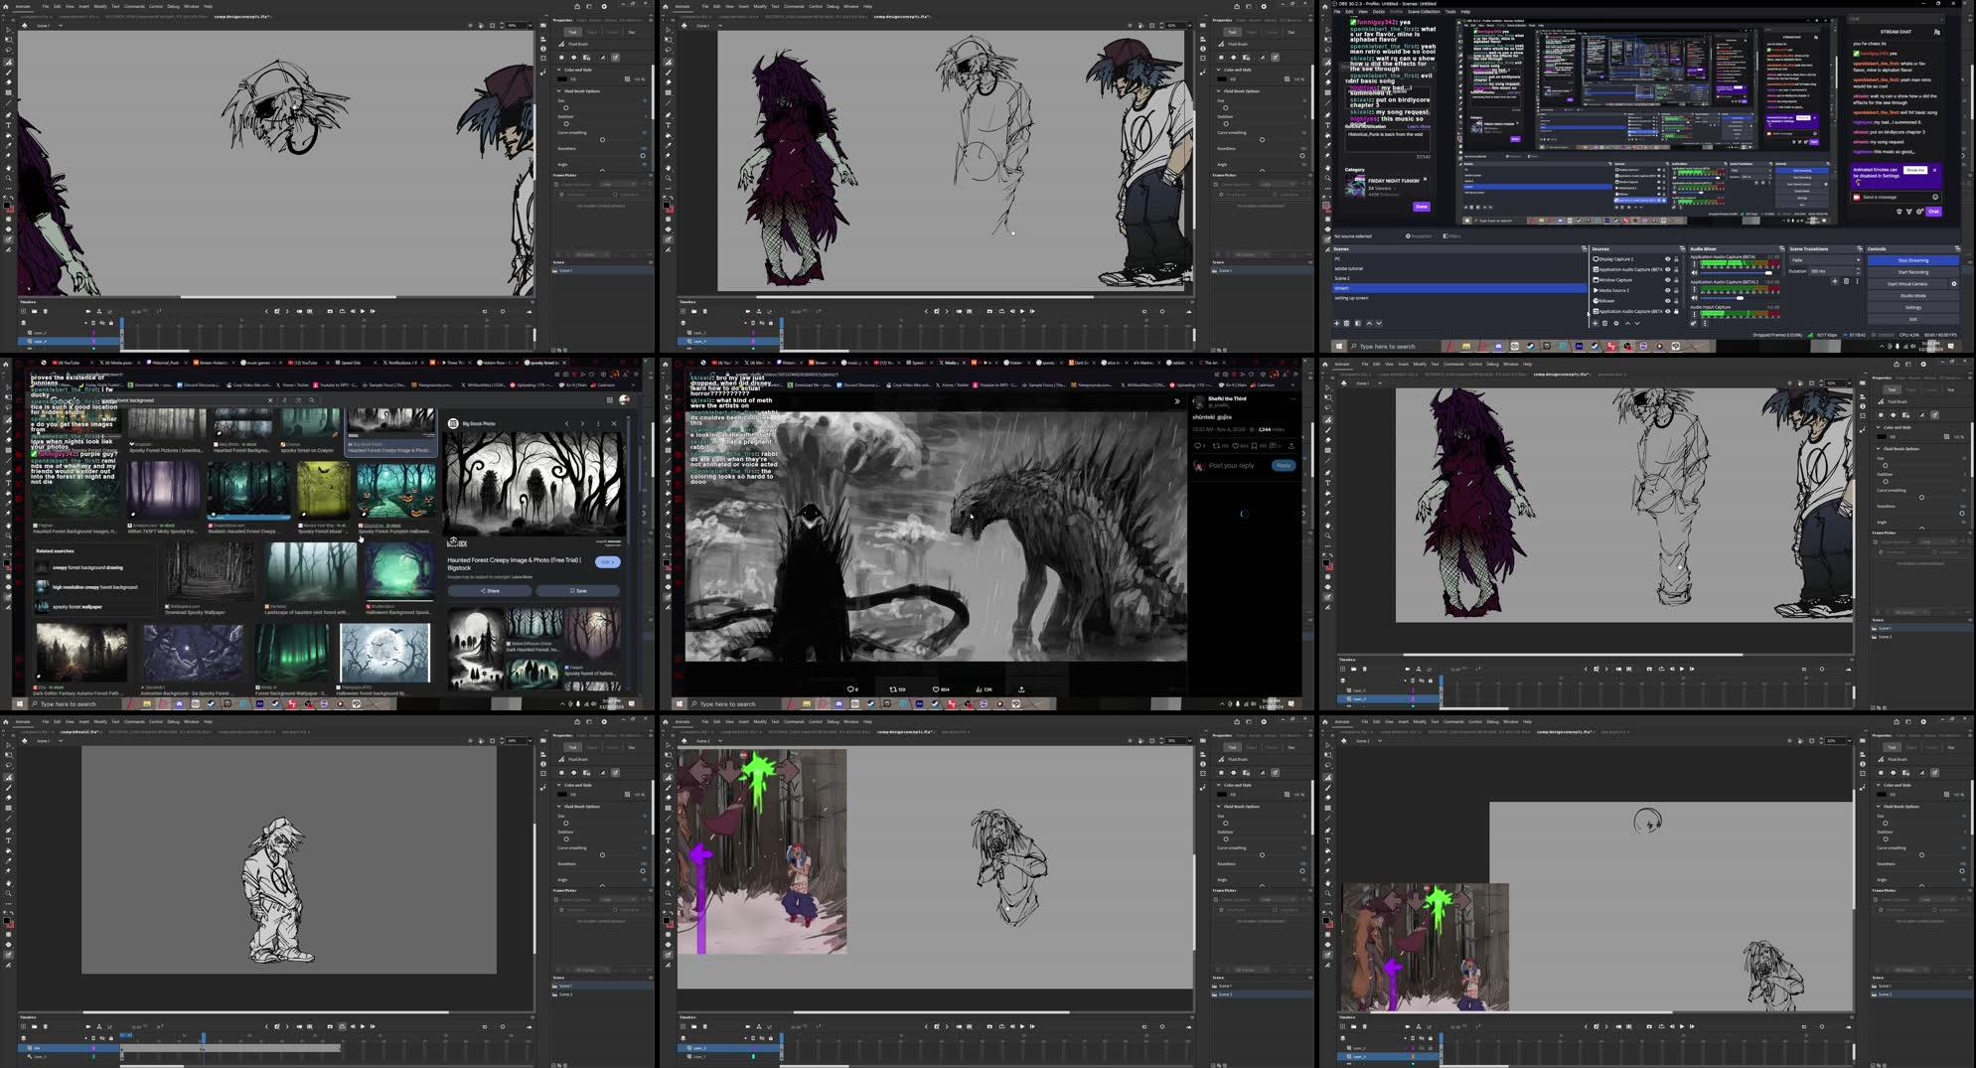Open Audio Mixer dock kebab menu in OBS
This screenshot has width=1976, height=1068.
pyautogui.click(x=1705, y=323)
